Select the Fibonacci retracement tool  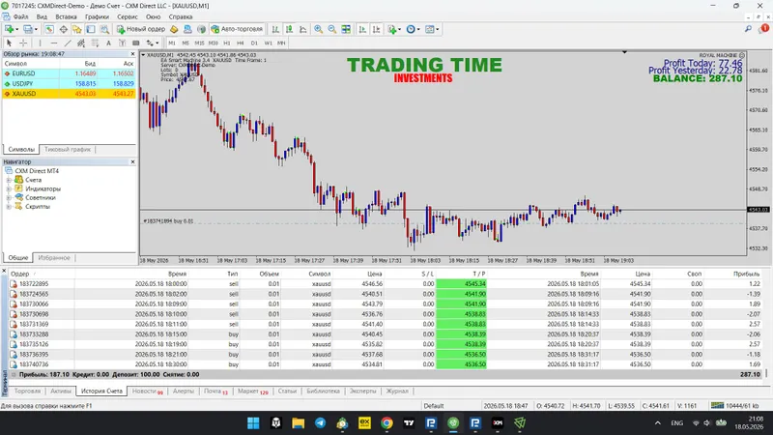(95, 43)
